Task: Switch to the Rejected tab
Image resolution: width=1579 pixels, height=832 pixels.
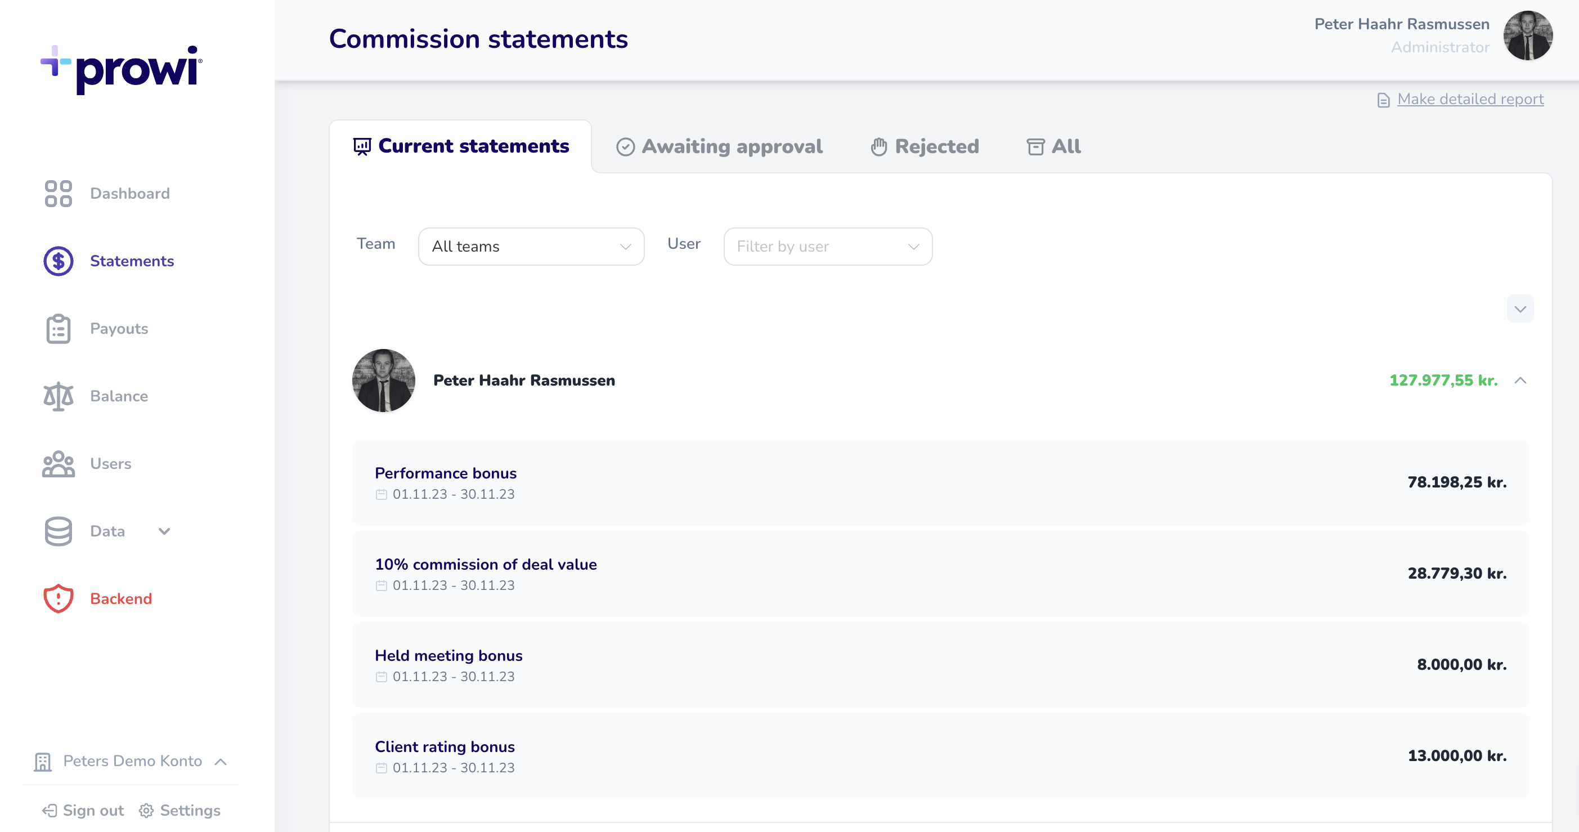Action: click(925, 146)
